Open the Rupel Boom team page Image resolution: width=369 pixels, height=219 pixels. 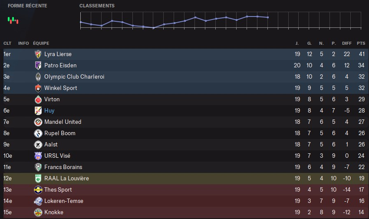(x=59, y=133)
